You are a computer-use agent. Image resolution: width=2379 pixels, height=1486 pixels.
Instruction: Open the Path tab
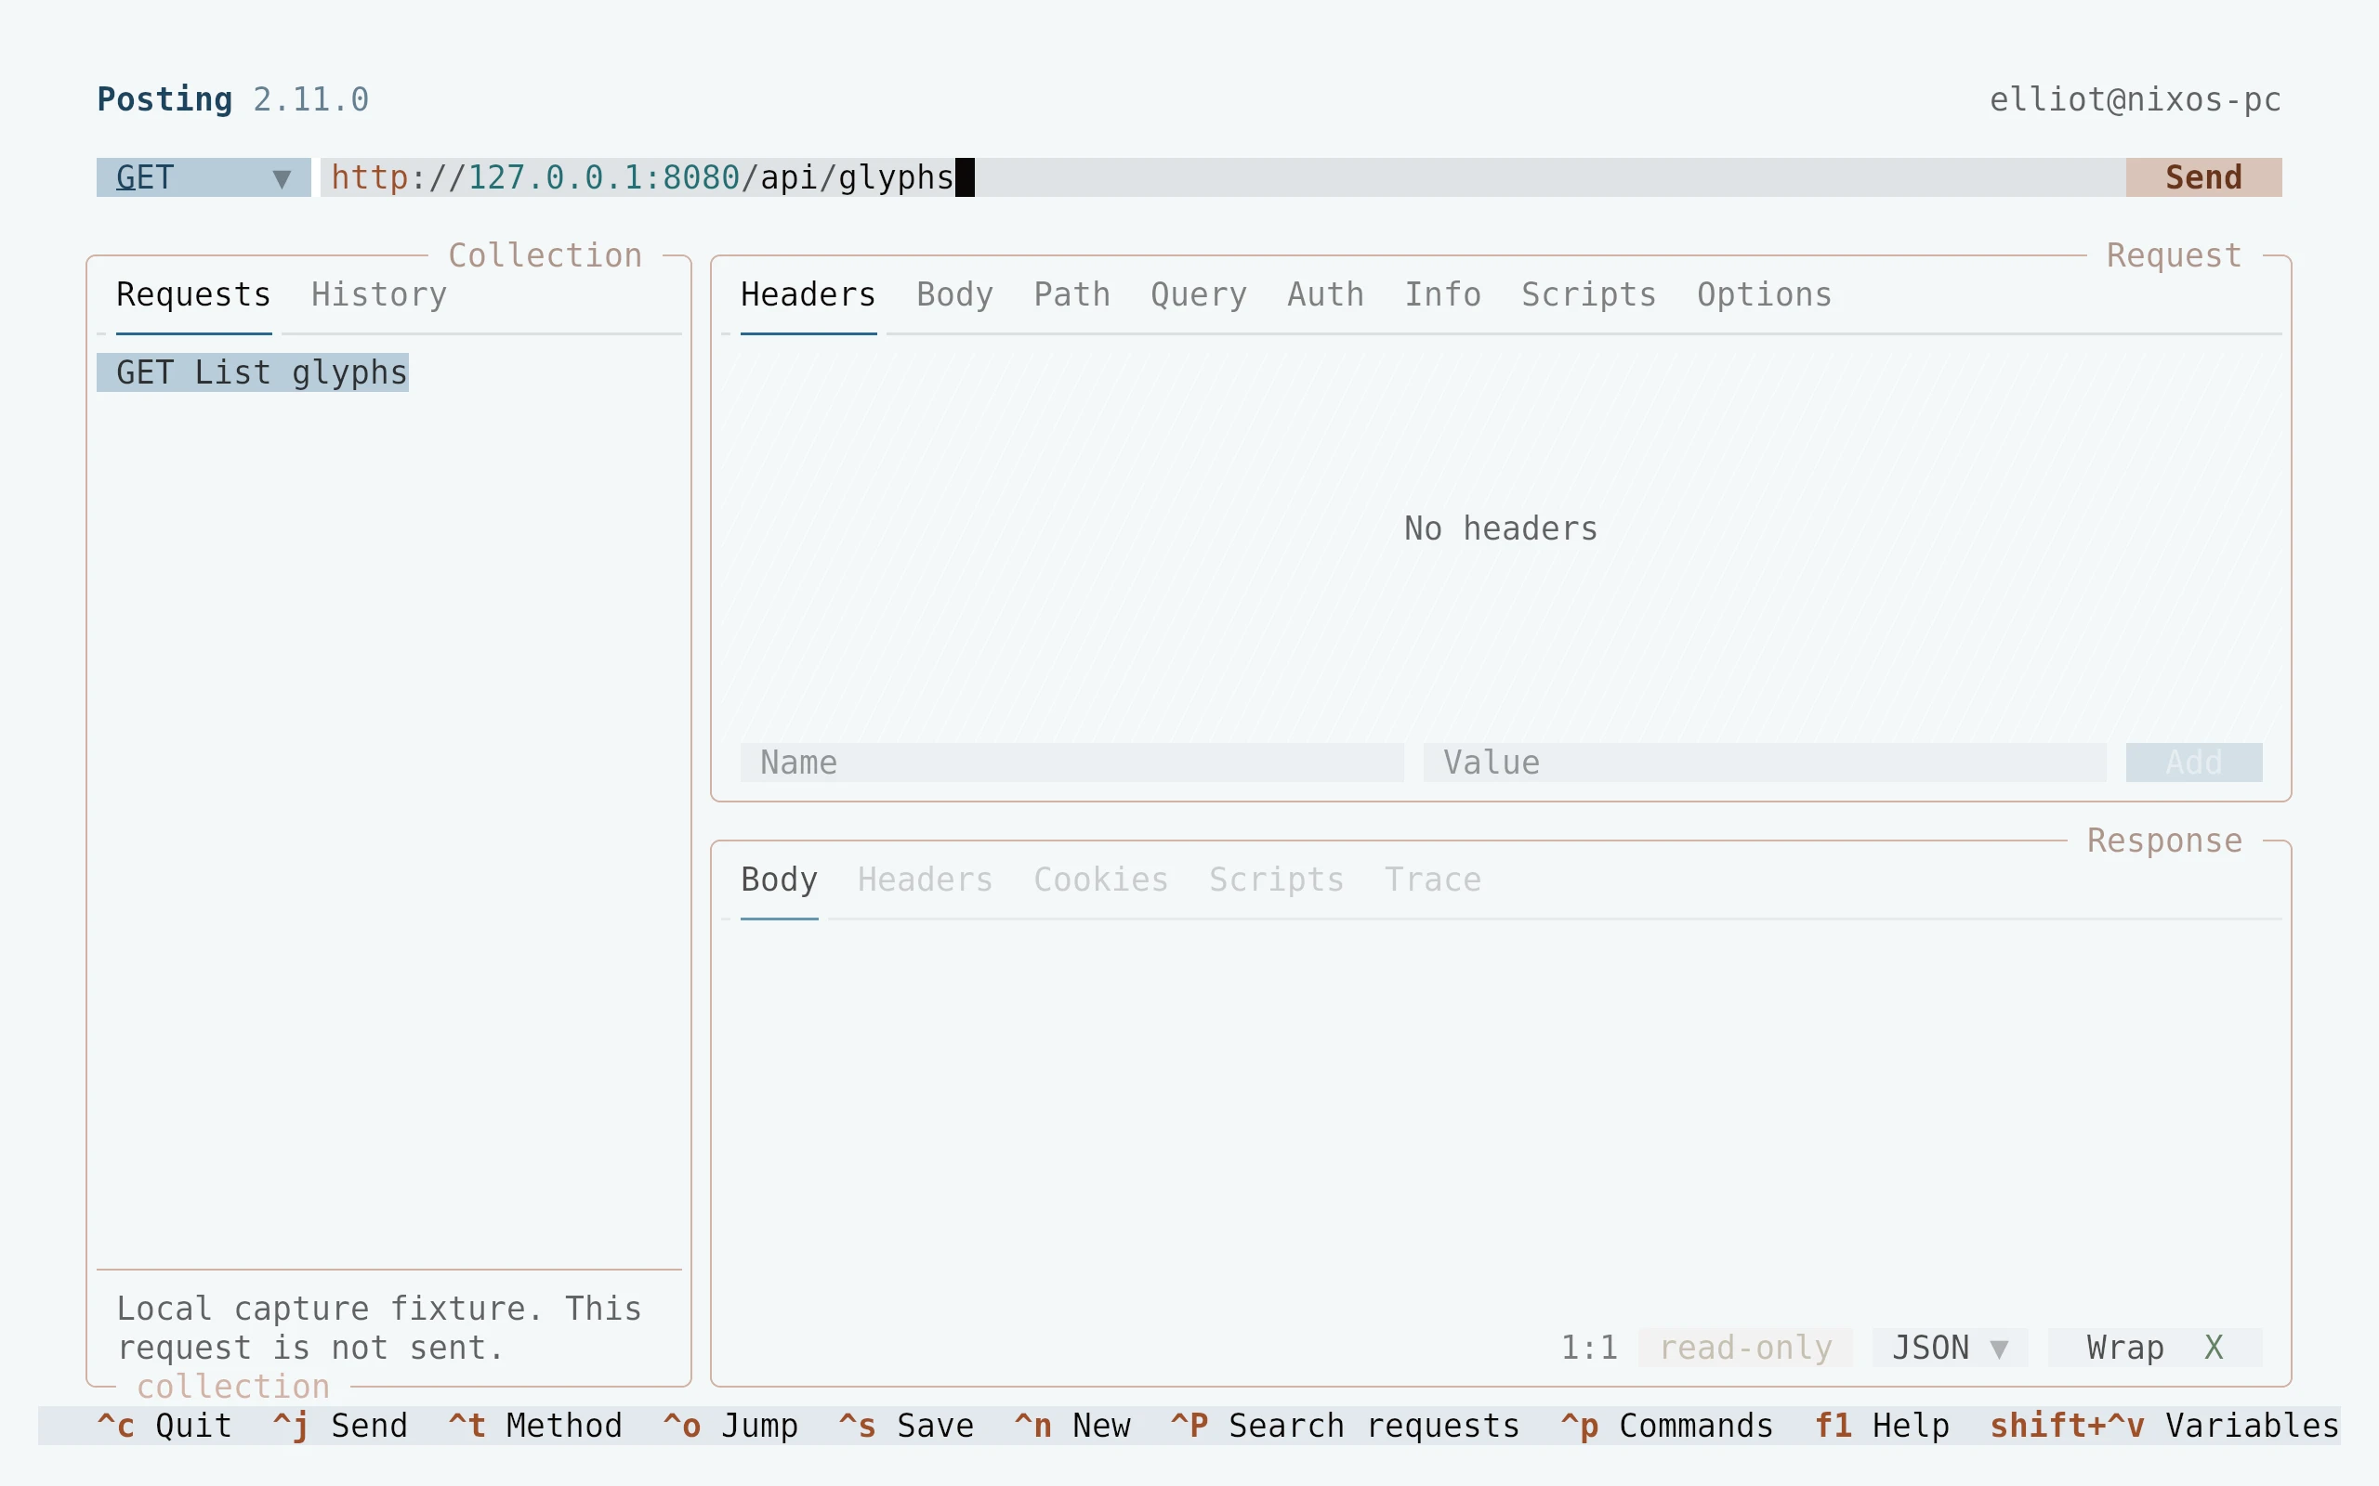(1071, 294)
